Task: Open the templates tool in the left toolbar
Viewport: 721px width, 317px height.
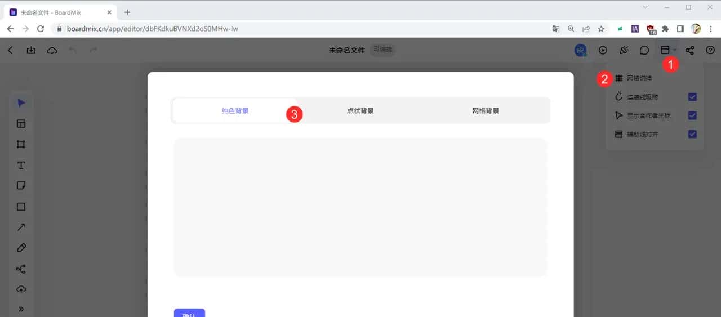Action: (21, 124)
